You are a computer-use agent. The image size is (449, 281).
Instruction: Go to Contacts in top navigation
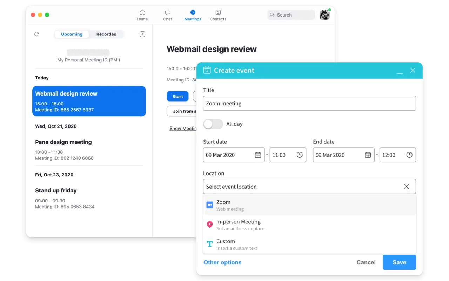(218, 15)
